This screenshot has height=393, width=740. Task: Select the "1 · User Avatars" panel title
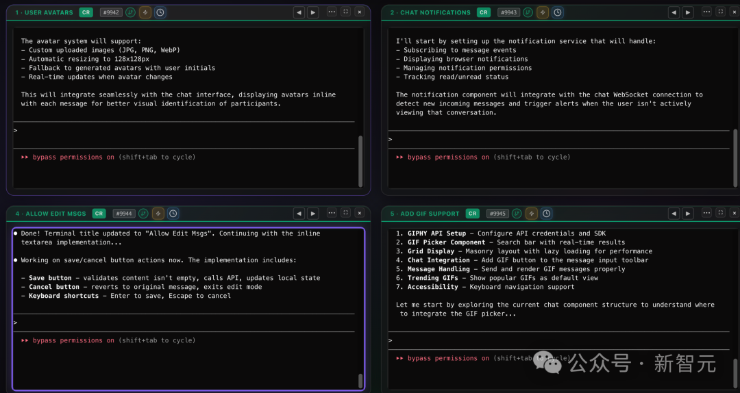click(x=45, y=12)
